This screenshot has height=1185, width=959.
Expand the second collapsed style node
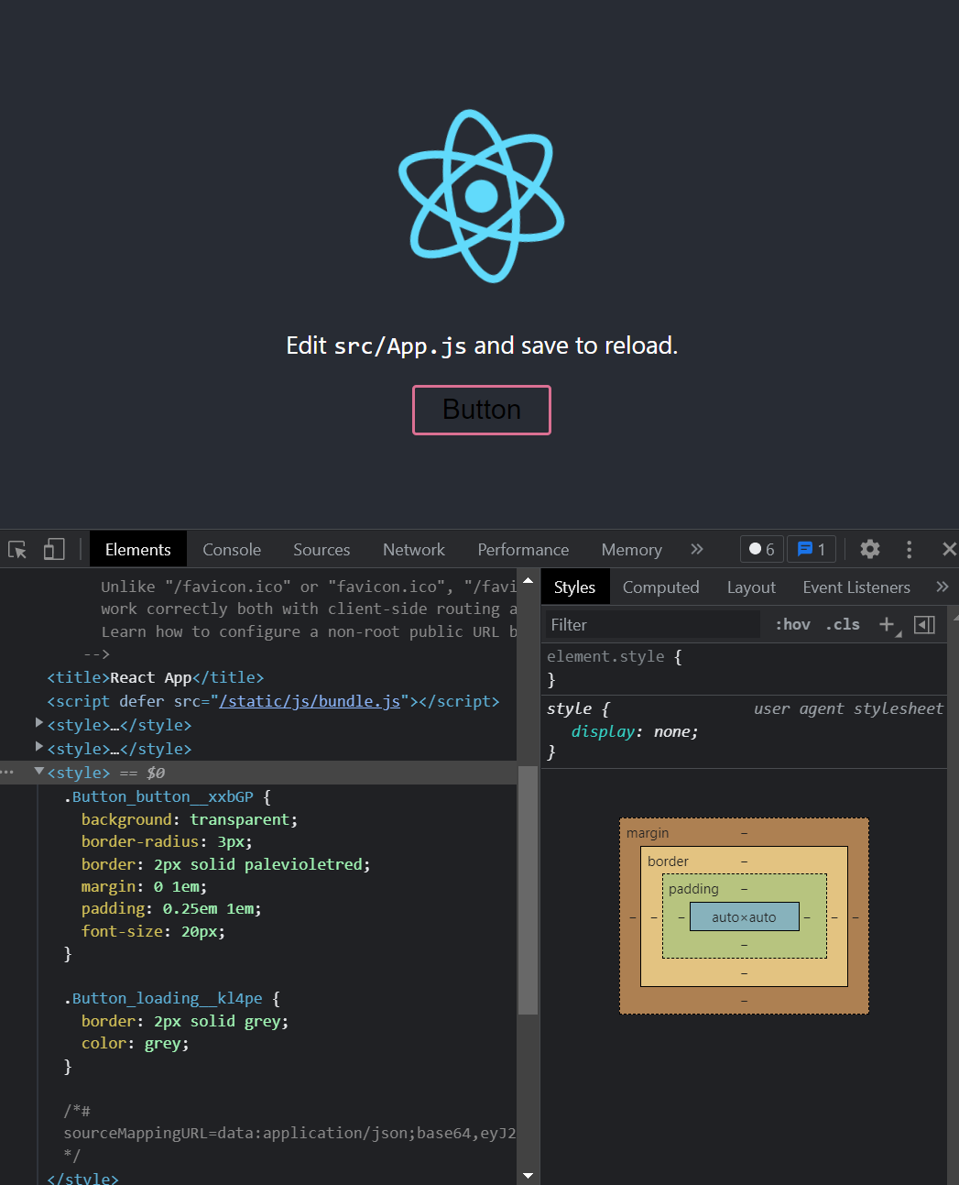click(39, 748)
